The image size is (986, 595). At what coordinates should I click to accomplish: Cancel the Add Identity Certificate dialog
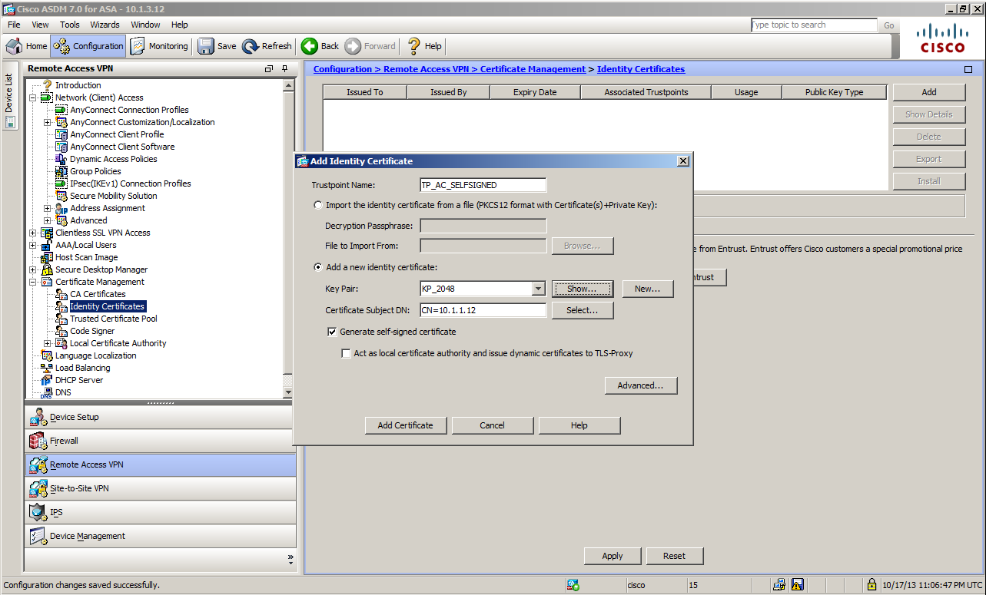pyautogui.click(x=492, y=425)
